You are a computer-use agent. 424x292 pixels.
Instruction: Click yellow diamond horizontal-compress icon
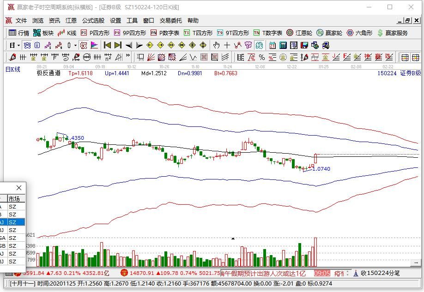[x=182, y=45]
